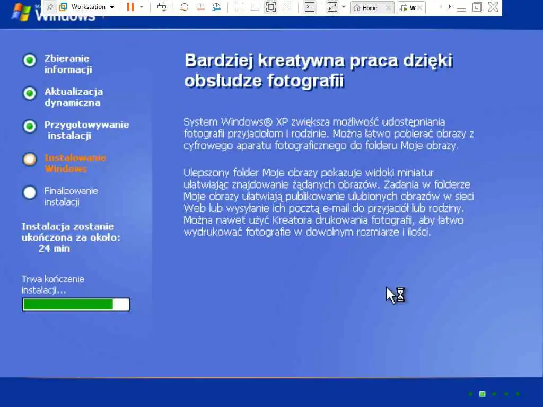Take a snapshot of the VM
Viewport: 543px width, 407px height.
(184, 7)
